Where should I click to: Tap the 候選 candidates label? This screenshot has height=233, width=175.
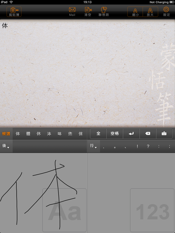point(6,134)
